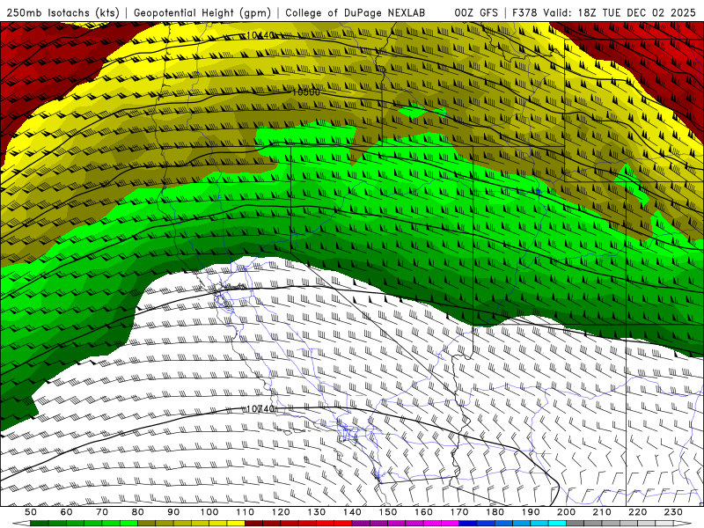Click the 160 value on the color scale
The image size is (704, 528).
coord(423,512)
